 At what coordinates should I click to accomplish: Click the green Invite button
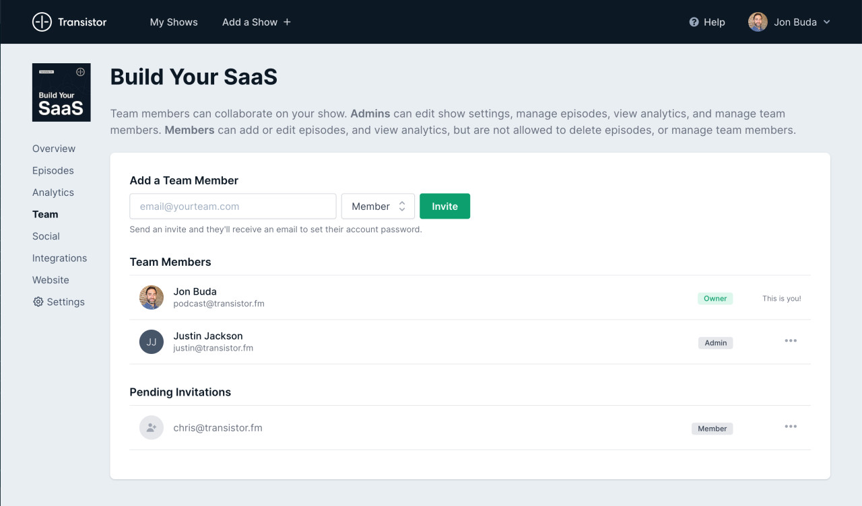[x=444, y=206]
